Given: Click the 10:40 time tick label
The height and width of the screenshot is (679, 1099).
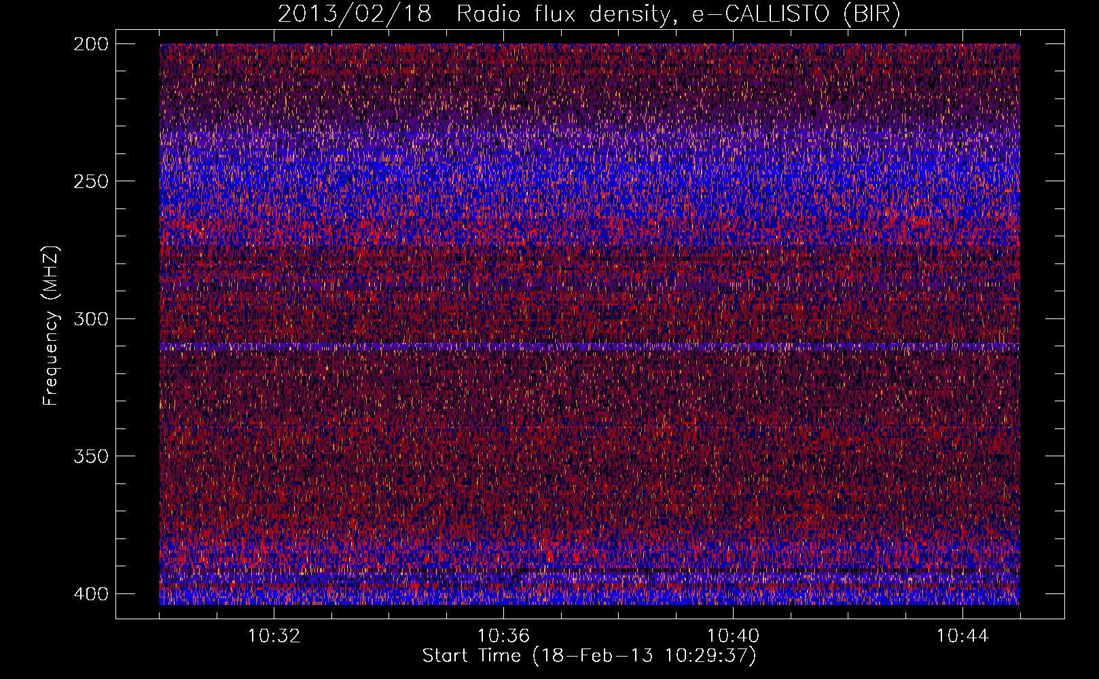Looking at the screenshot, I should [733, 636].
